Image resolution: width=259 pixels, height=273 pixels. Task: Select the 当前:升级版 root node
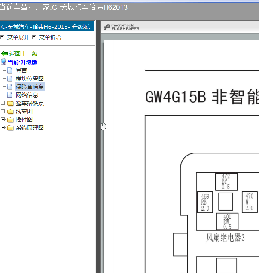click(22, 62)
